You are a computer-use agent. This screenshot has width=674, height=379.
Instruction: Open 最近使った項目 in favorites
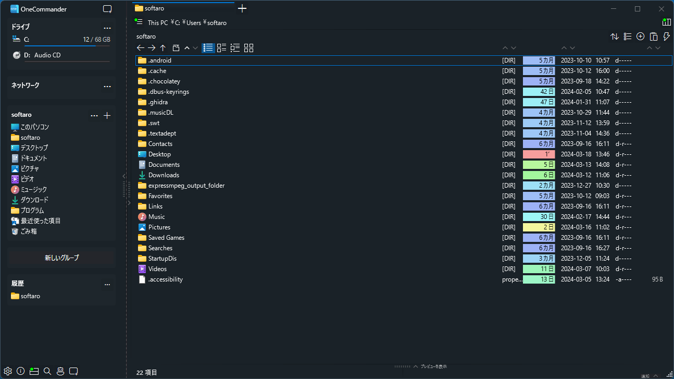[36, 221]
